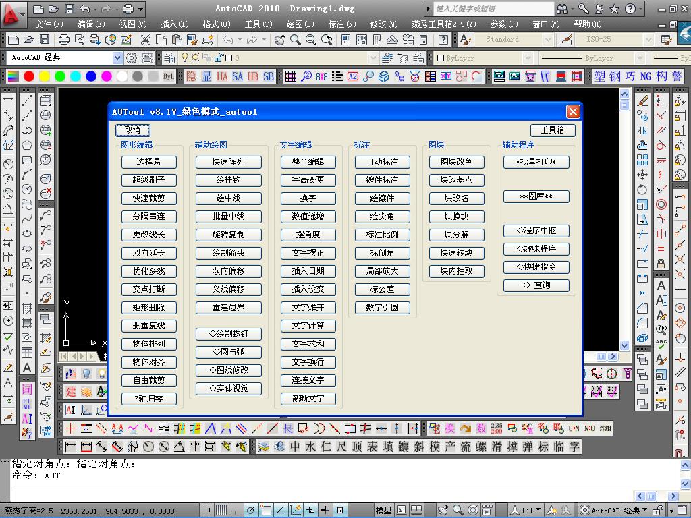Select the red color swatch
691x518 pixels.
29,76
